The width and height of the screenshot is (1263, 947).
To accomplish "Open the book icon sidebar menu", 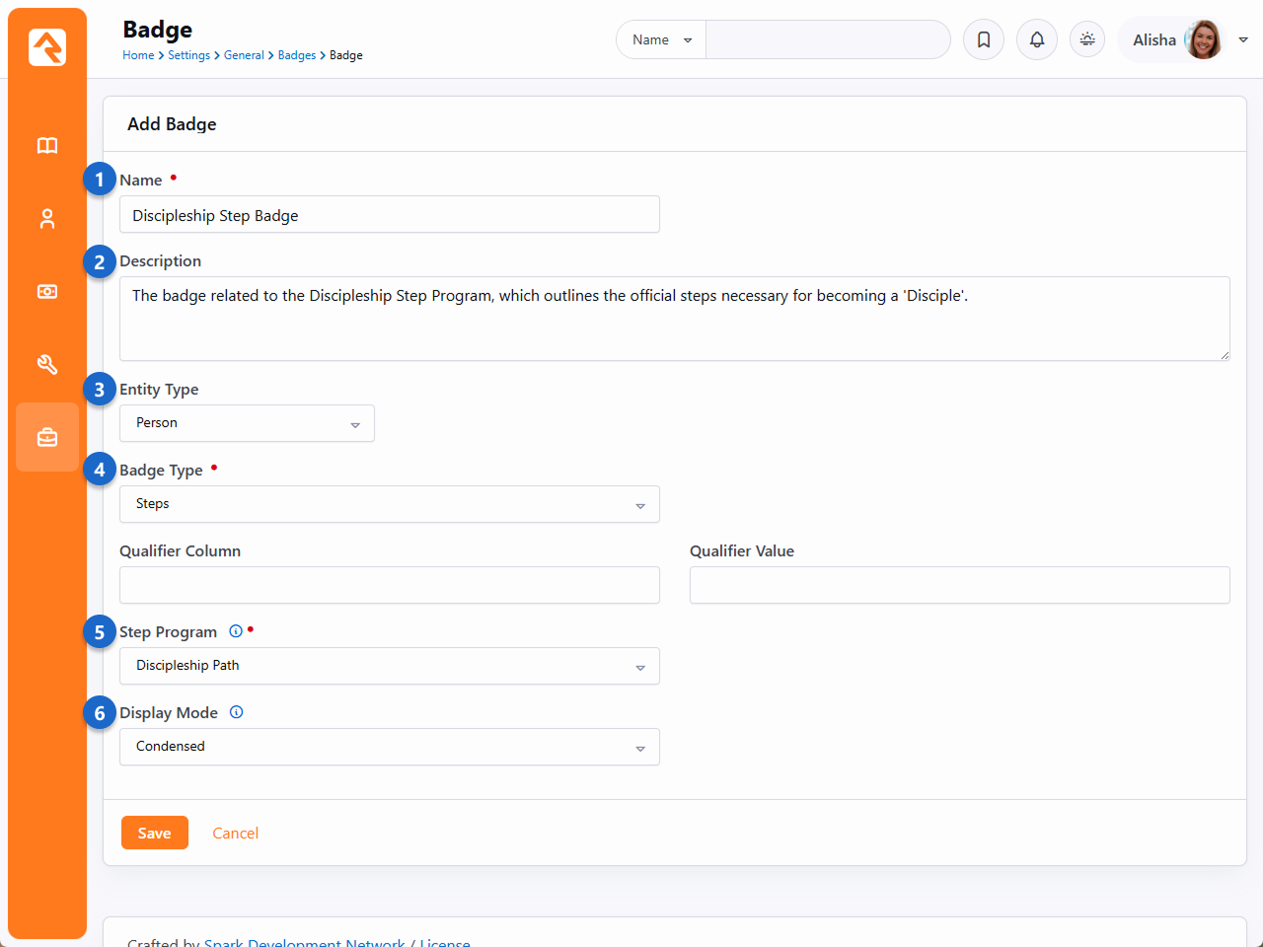I will (x=47, y=146).
